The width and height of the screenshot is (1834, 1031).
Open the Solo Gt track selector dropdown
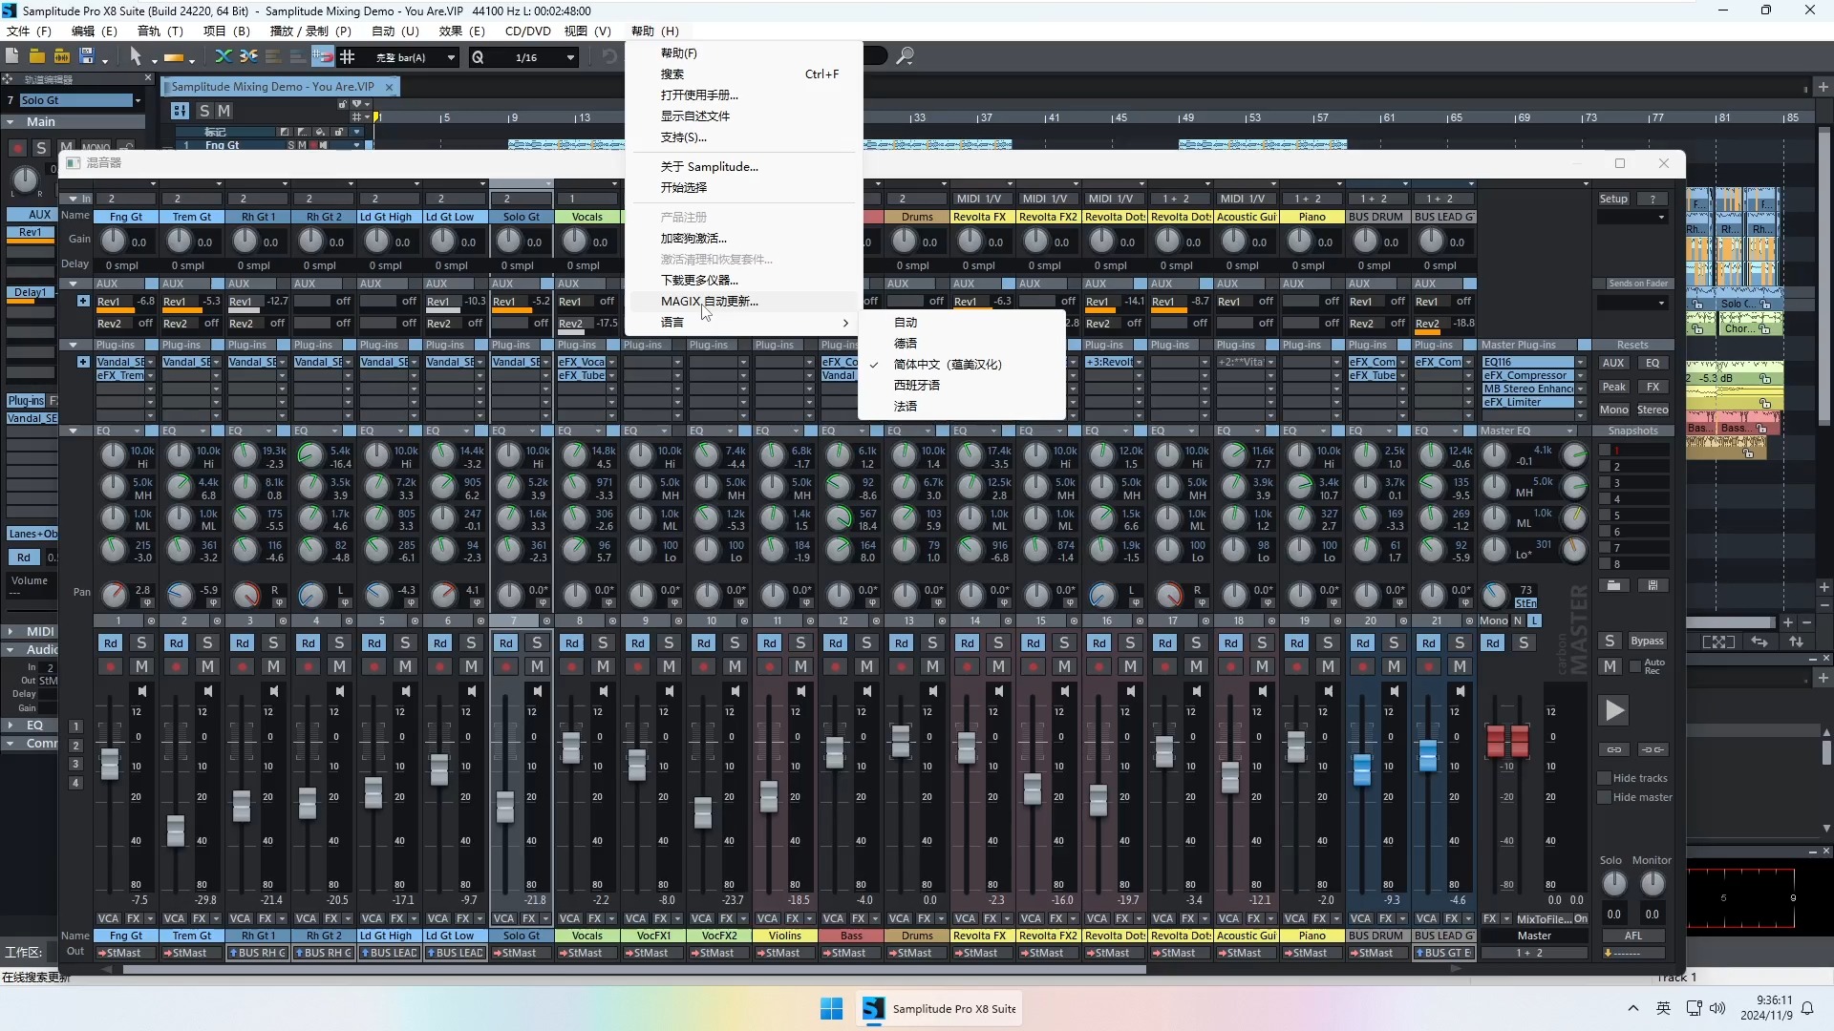(138, 100)
